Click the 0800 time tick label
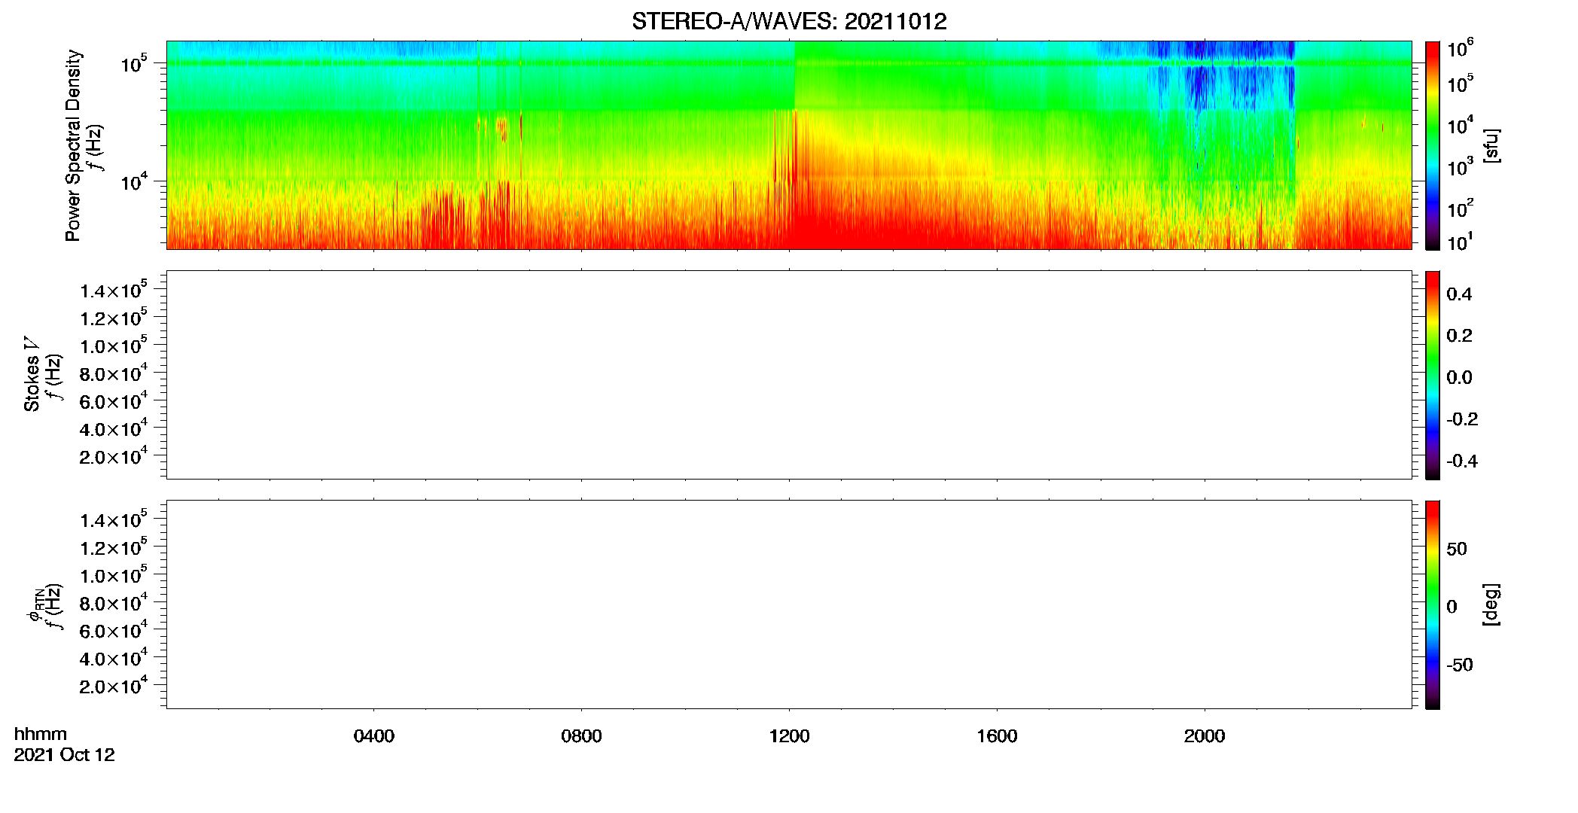Image resolution: width=1578 pixels, height=813 pixels. tap(581, 736)
